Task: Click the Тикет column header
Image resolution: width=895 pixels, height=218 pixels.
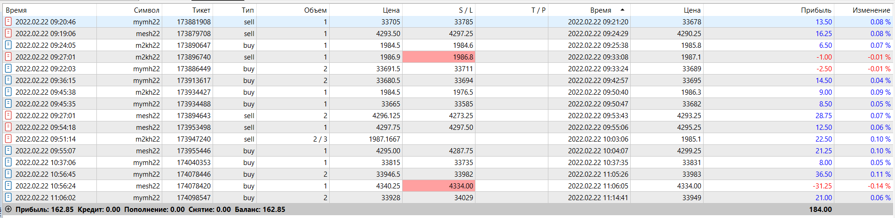Action: click(x=201, y=10)
